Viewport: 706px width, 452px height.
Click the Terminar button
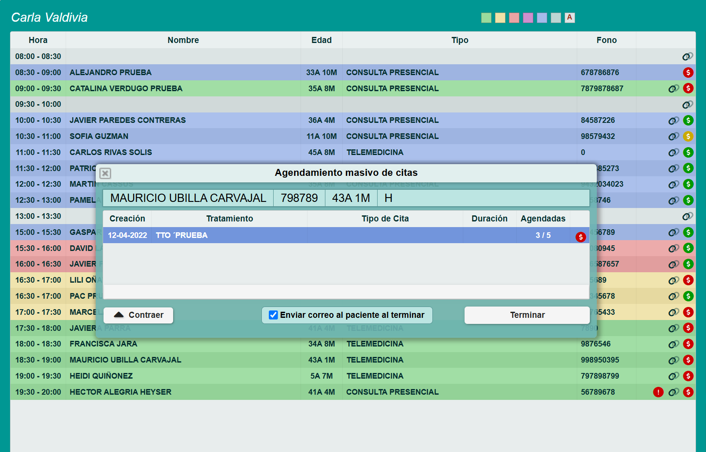[x=527, y=315]
